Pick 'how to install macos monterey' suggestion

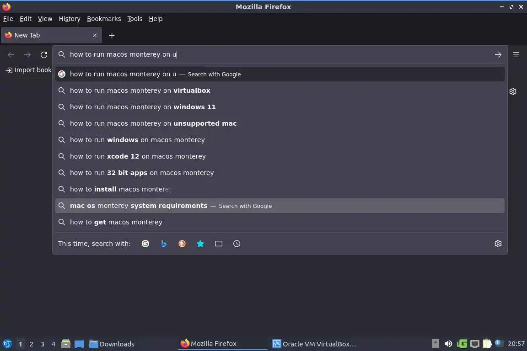point(280,189)
